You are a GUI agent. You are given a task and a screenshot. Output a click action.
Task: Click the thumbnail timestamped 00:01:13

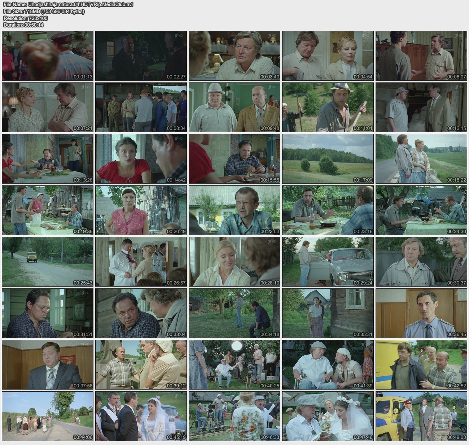[48, 56]
